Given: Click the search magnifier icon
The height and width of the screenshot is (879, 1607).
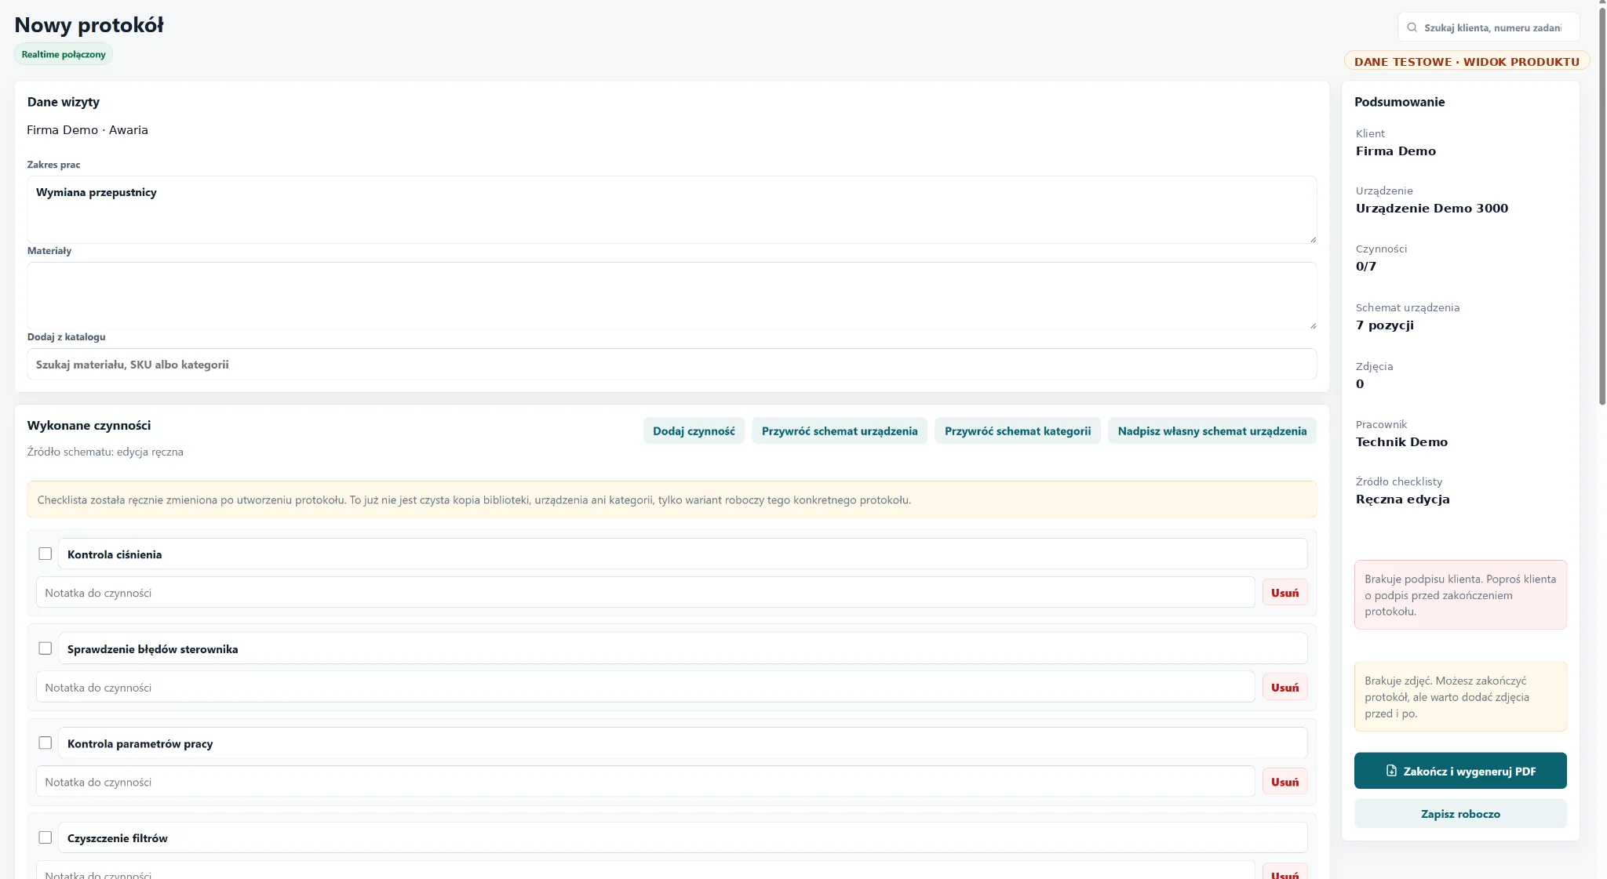Looking at the screenshot, I should point(1412,27).
